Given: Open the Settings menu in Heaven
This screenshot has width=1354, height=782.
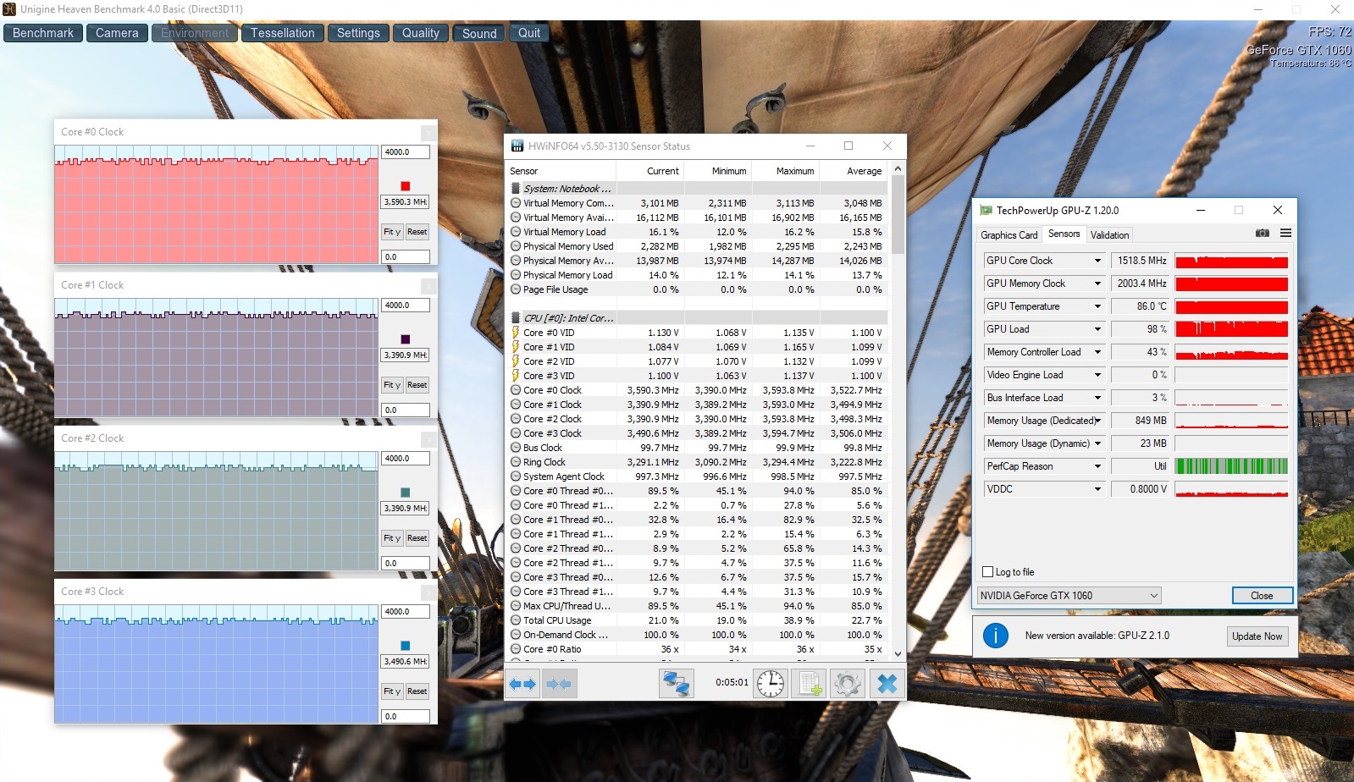Looking at the screenshot, I should [358, 33].
